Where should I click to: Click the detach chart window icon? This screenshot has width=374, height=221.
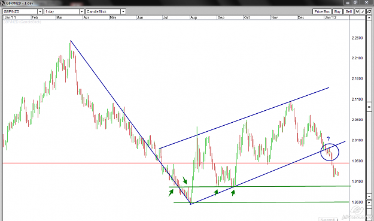click(369, 11)
